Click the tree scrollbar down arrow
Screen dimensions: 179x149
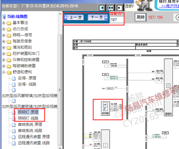[x=60, y=148]
